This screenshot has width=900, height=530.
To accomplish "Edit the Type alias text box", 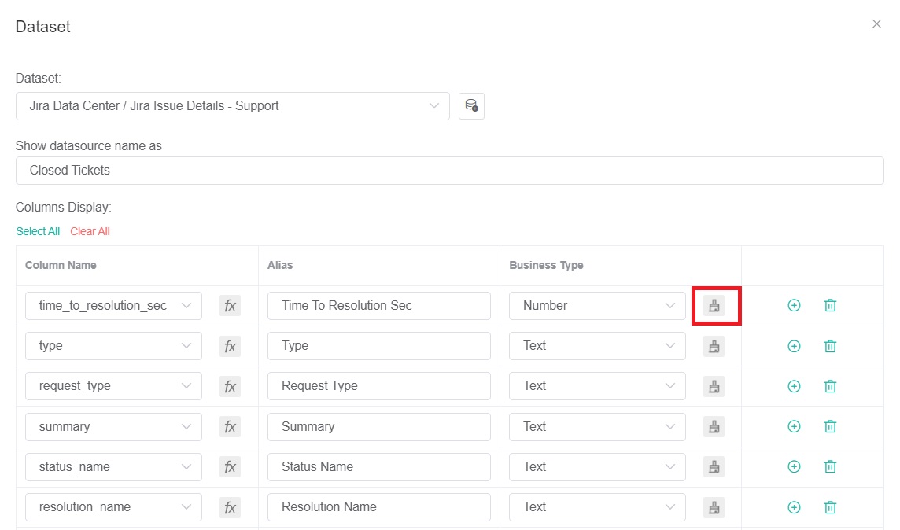I will pyautogui.click(x=378, y=345).
